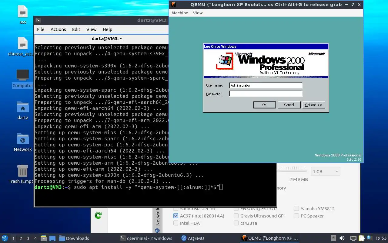388x243 pixels.
Task: Click the QEMU window's title bar icon
Action: [173, 4]
